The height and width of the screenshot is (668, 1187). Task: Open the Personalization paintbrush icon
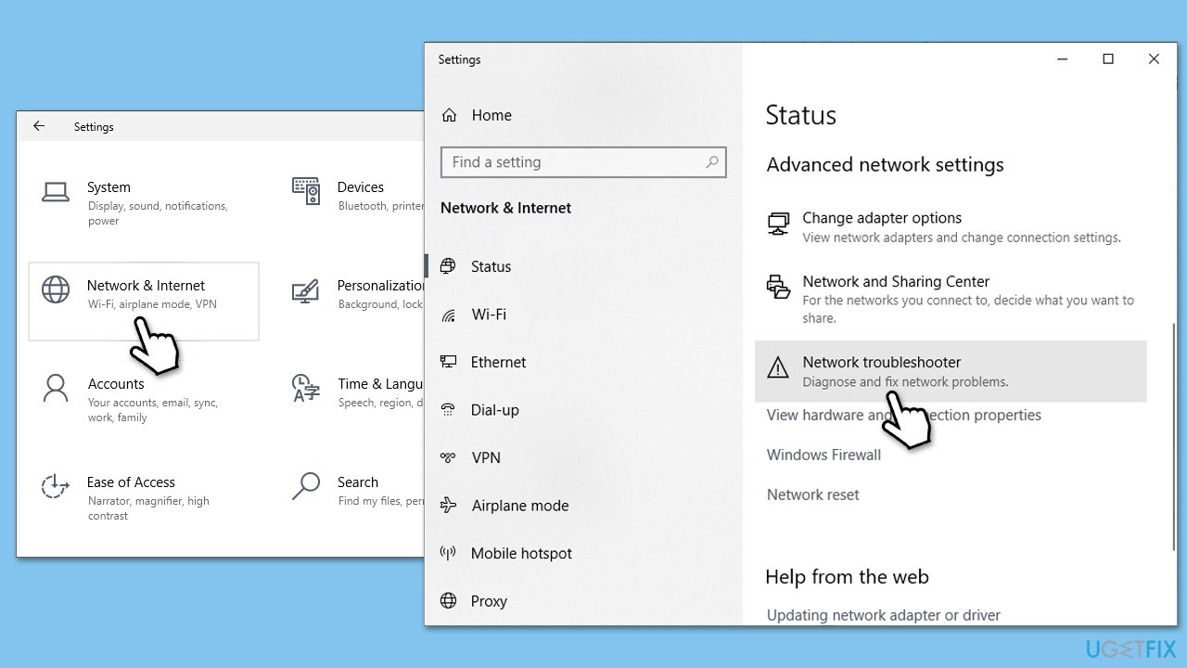tap(306, 291)
